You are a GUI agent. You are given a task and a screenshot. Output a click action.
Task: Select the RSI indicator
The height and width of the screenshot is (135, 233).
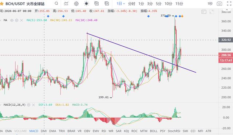104,131
